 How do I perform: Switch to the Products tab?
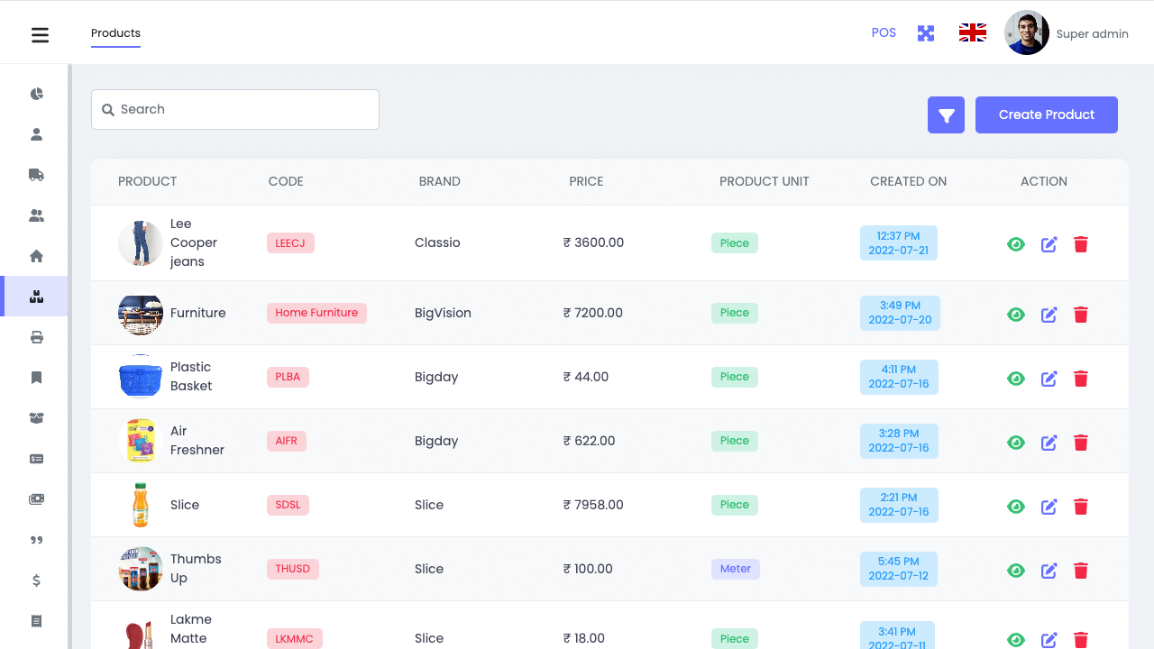tap(115, 33)
